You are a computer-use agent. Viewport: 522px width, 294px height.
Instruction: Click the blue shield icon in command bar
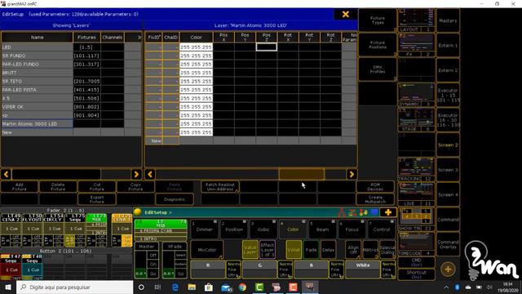click(374, 212)
